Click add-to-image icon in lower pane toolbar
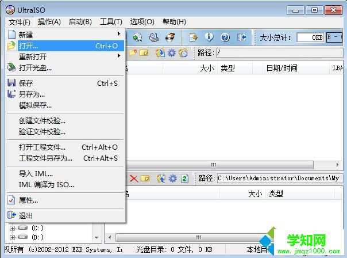This screenshot has width=347, height=258. click(x=161, y=179)
